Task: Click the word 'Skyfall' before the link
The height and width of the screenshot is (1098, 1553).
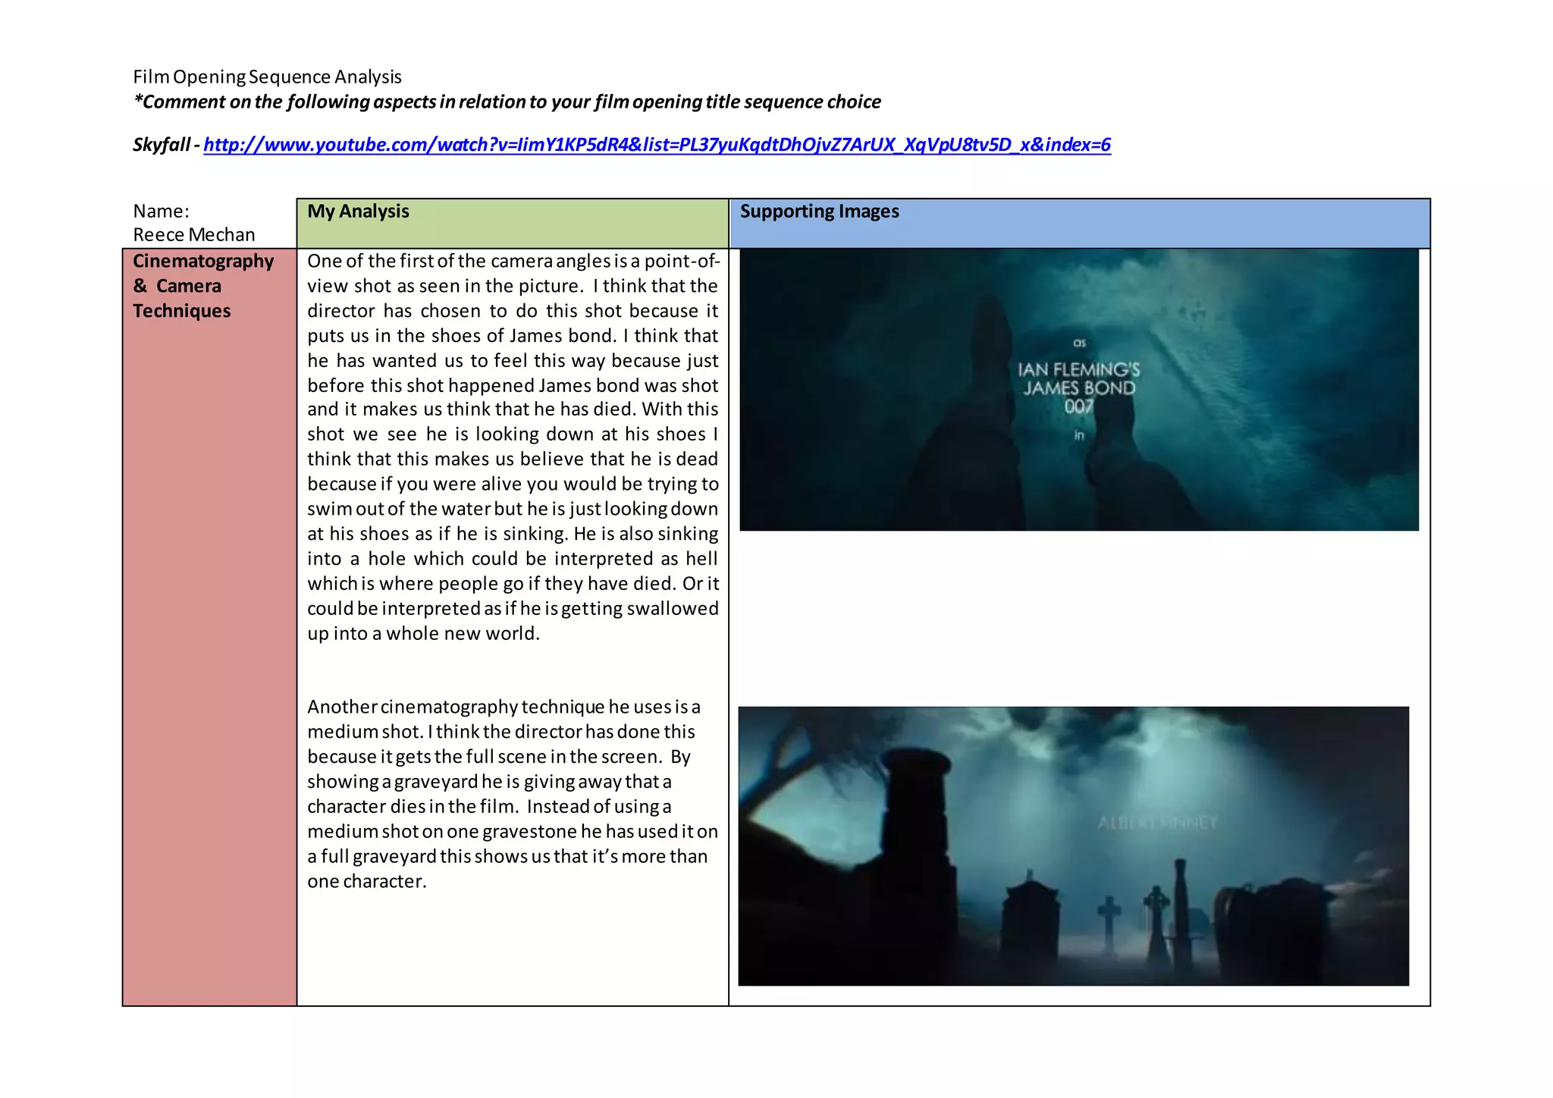Action: (x=160, y=145)
